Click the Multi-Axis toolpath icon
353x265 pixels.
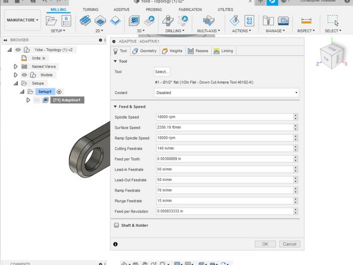pos(209,21)
